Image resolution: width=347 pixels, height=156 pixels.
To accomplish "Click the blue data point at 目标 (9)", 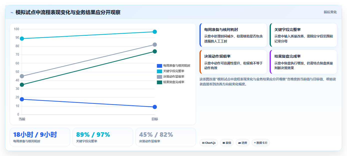I will (x=155, y=107).
